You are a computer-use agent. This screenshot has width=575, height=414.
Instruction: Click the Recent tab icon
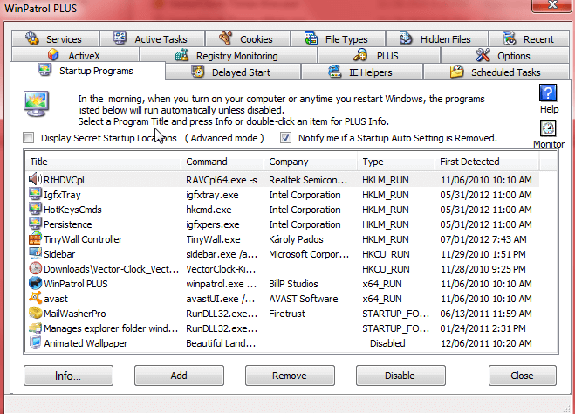(x=509, y=38)
